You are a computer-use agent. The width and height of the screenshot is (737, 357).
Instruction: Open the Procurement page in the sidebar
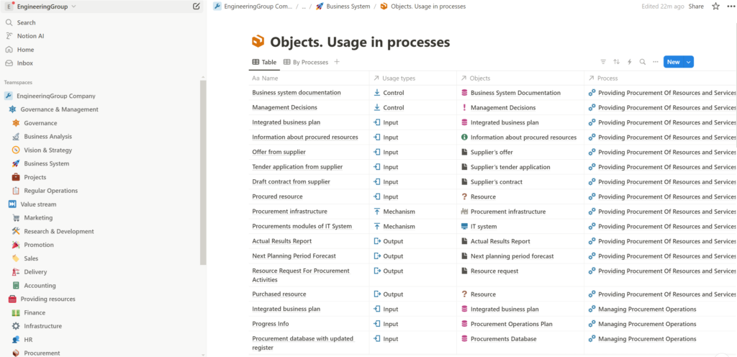[x=42, y=353]
